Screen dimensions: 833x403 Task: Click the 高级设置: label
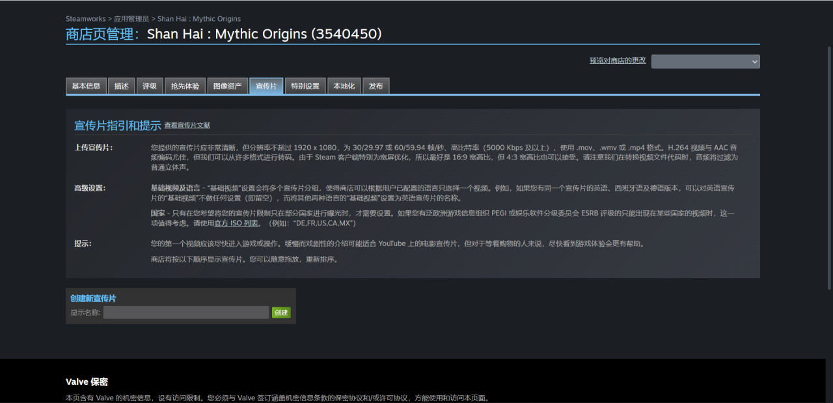point(90,188)
